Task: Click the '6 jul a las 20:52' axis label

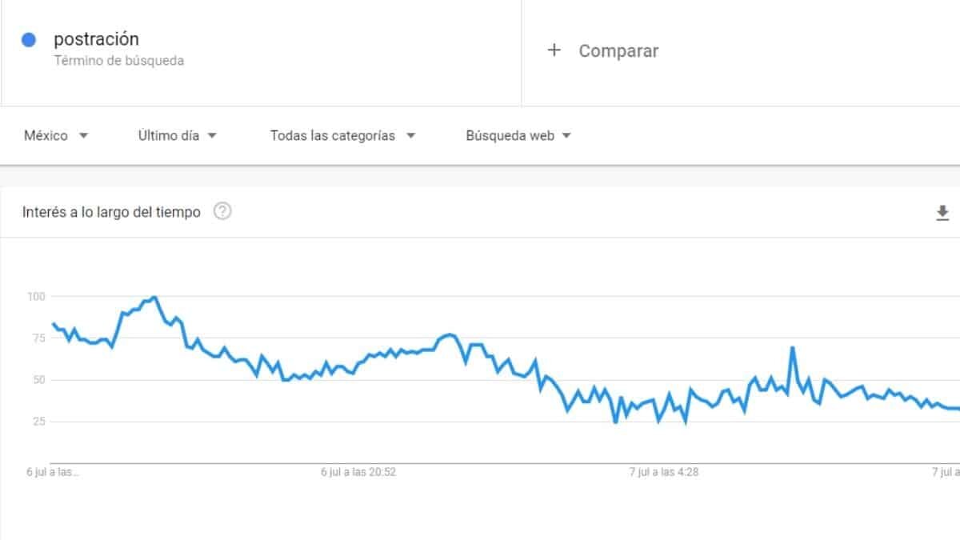Action: coord(358,472)
